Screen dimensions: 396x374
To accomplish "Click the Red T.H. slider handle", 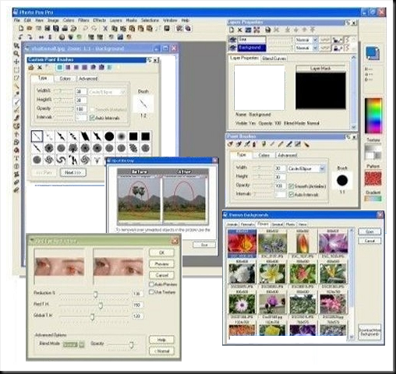I will (x=101, y=305).
